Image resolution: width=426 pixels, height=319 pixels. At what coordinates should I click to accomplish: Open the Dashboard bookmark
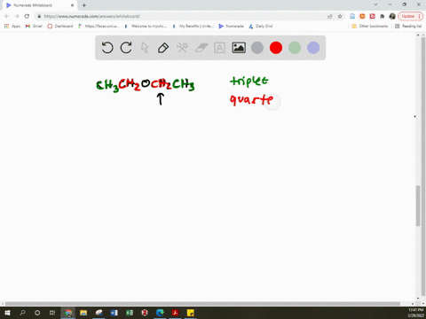click(60, 26)
